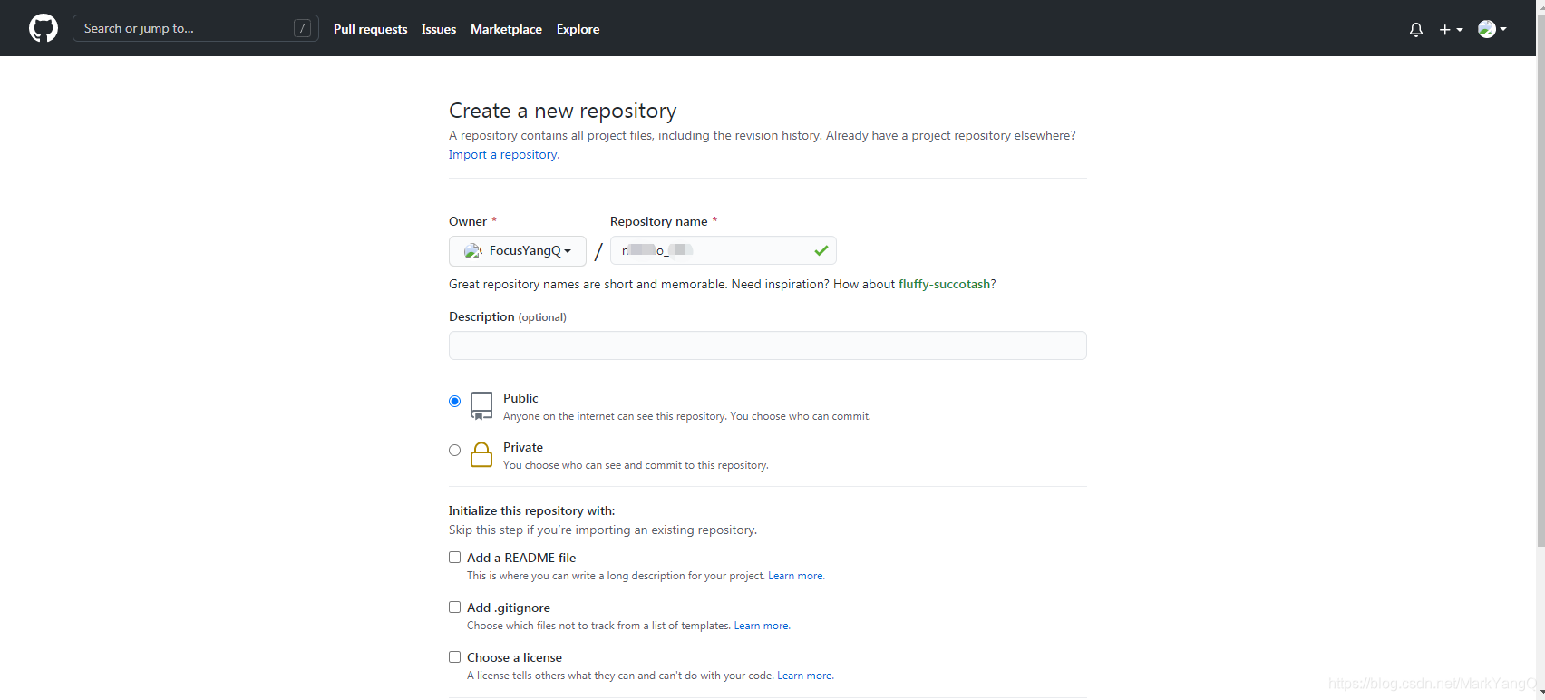Use suggested name fluffy-succotash

coord(944,284)
